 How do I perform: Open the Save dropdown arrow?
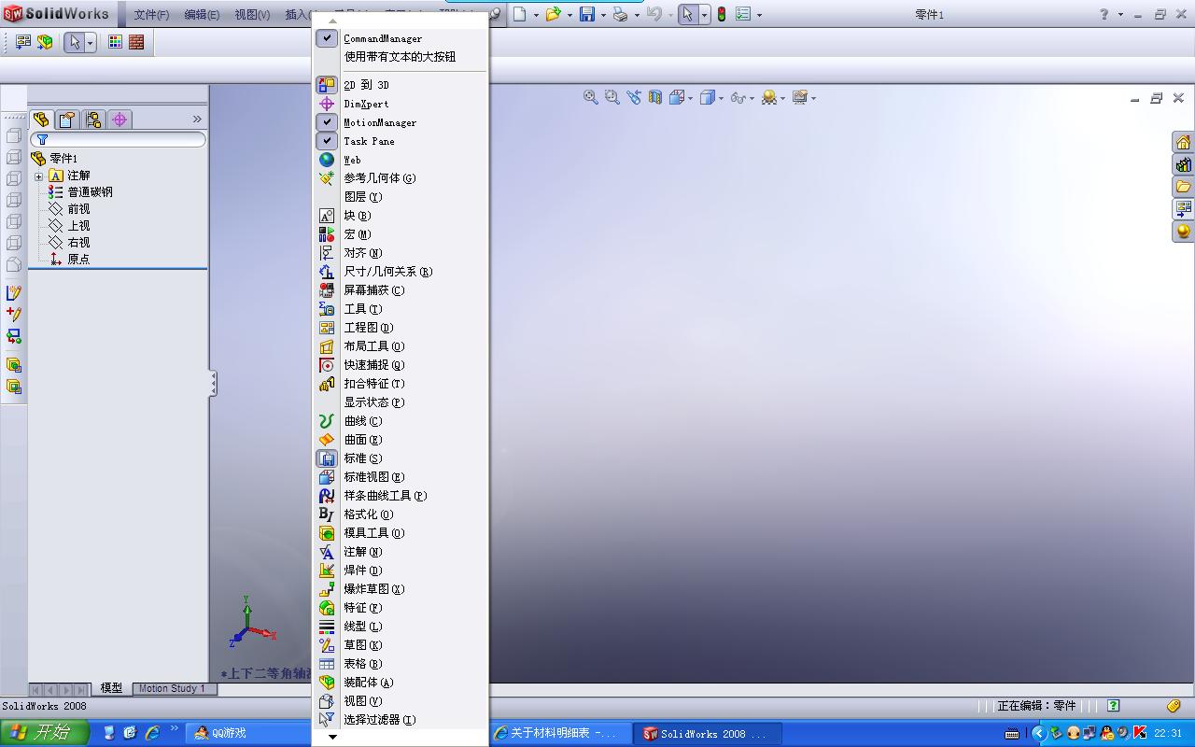pyautogui.click(x=603, y=15)
